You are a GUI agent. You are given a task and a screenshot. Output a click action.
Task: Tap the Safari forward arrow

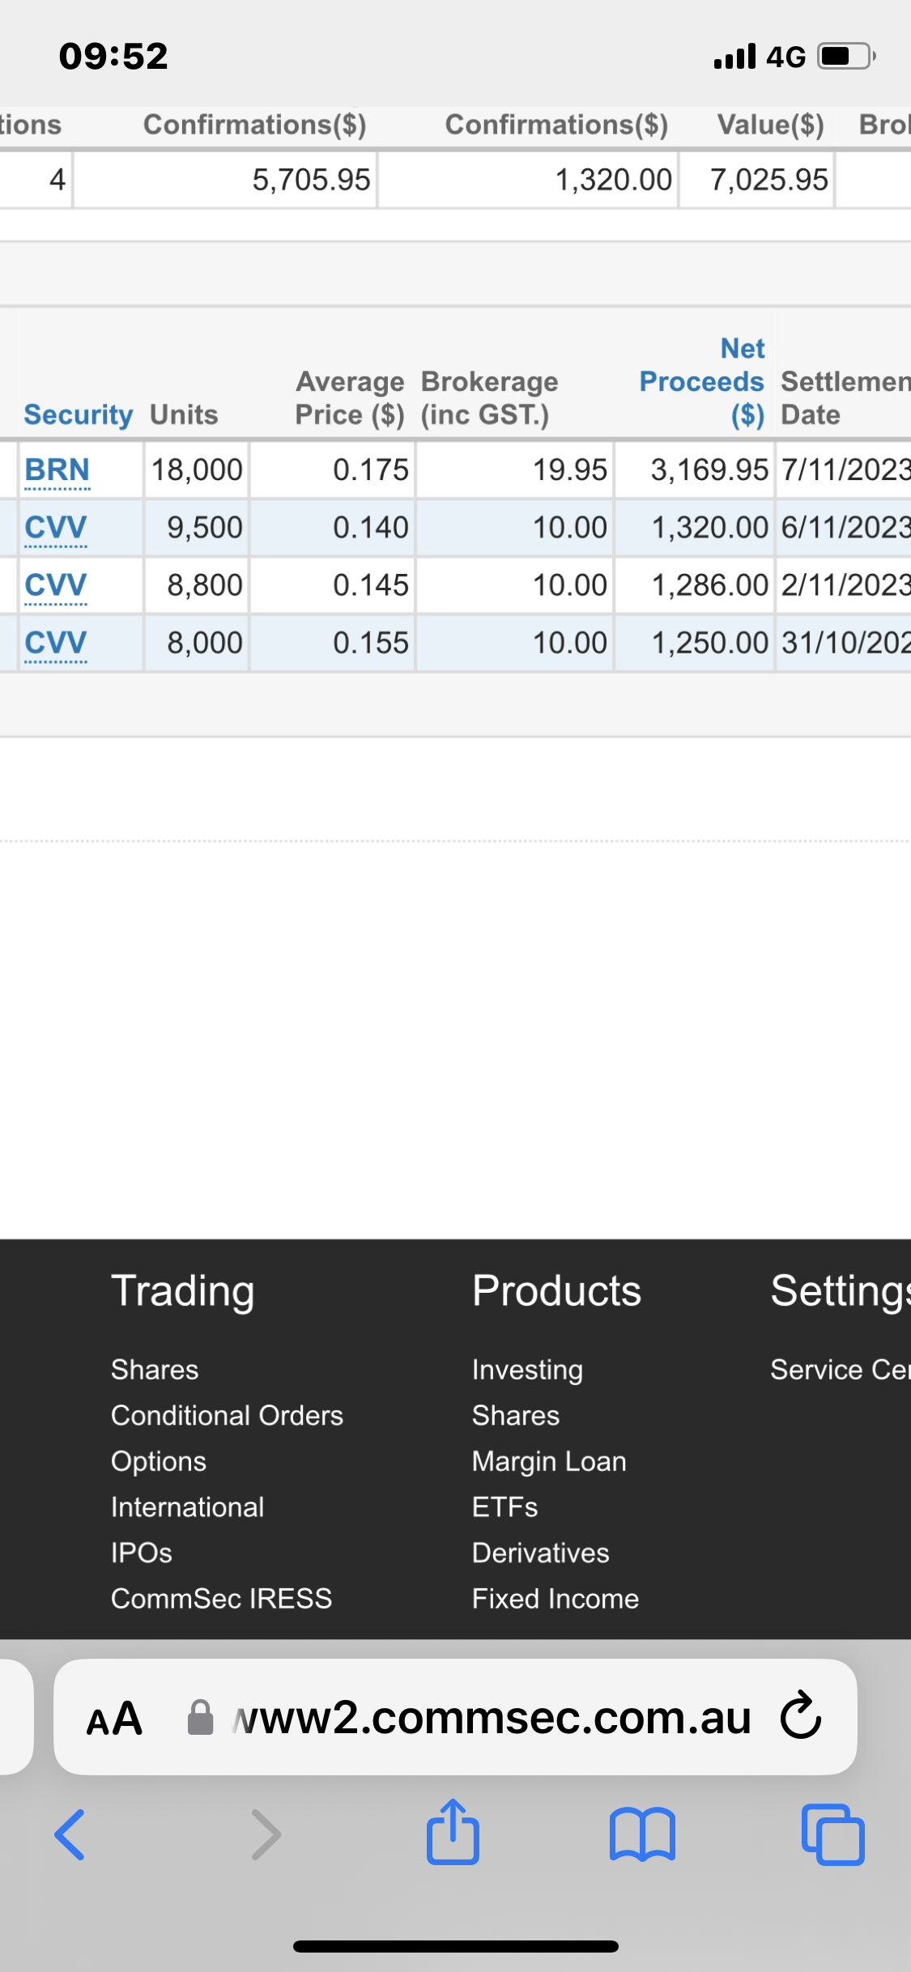(266, 1834)
